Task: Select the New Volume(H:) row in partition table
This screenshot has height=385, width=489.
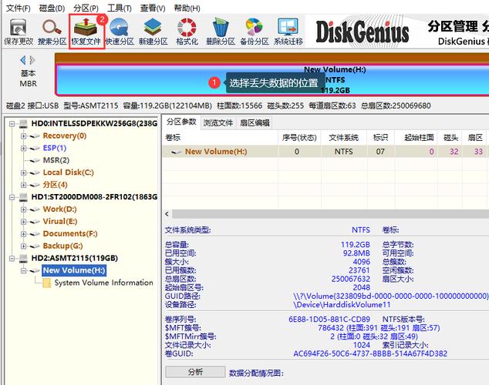Action: coord(325,152)
